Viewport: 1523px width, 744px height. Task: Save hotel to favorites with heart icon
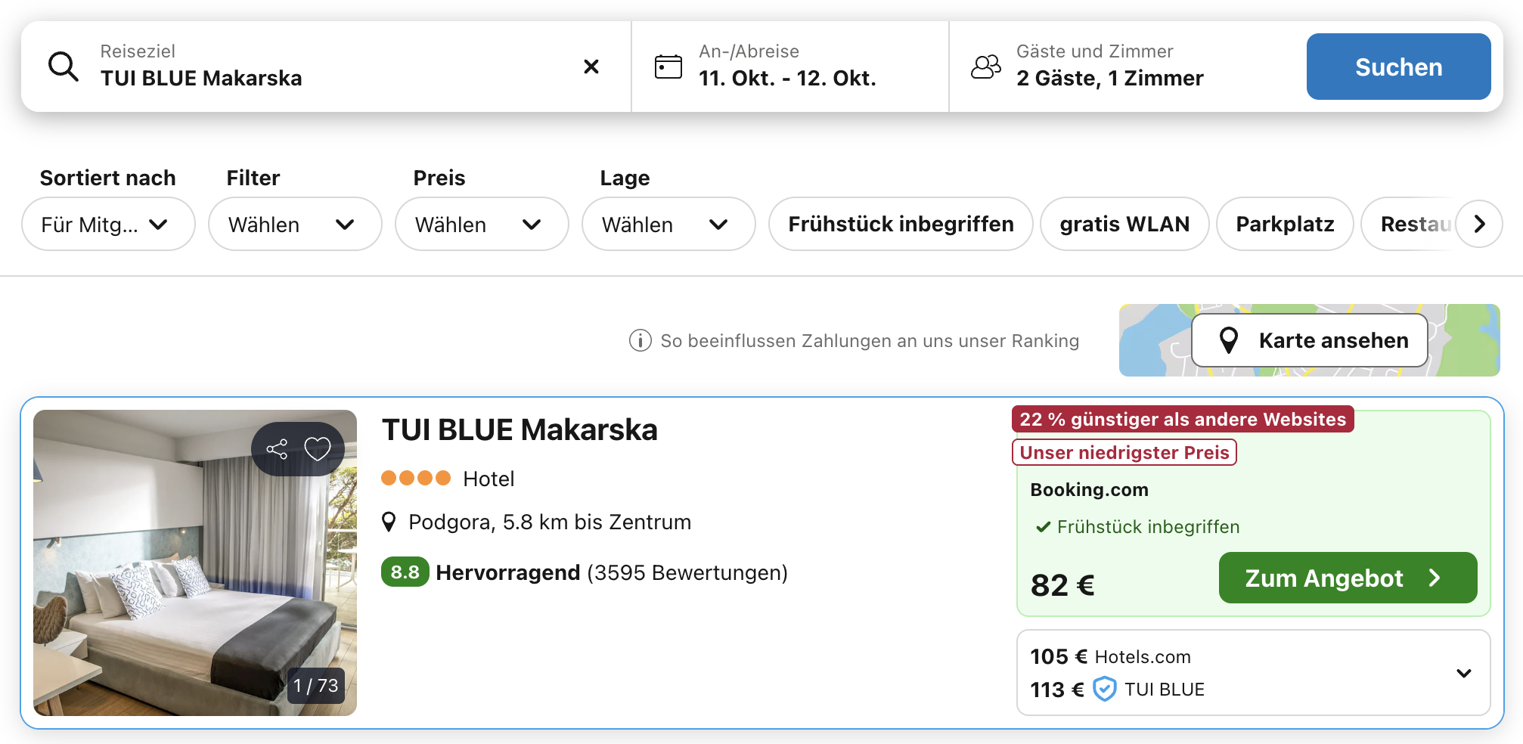pyautogui.click(x=318, y=449)
